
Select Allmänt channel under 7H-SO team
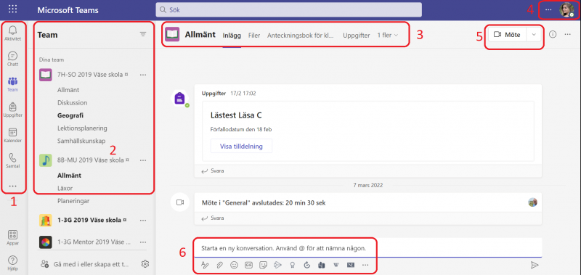[x=68, y=90]
